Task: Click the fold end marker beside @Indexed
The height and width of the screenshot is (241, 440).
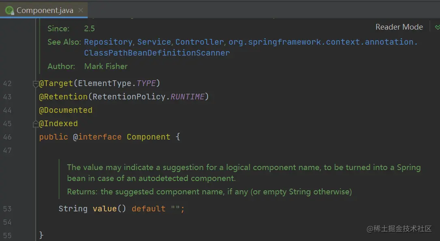Action: click(x=36, y=124)
